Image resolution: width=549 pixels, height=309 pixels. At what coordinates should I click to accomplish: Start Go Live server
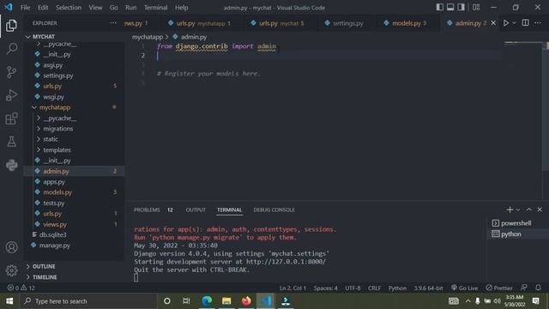point(464,288)
